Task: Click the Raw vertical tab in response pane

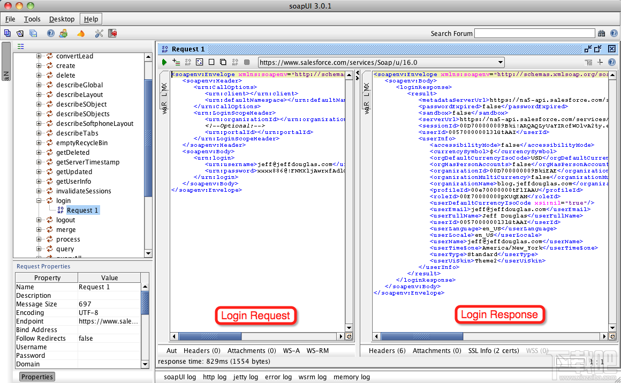Action: tap(367, 107)
